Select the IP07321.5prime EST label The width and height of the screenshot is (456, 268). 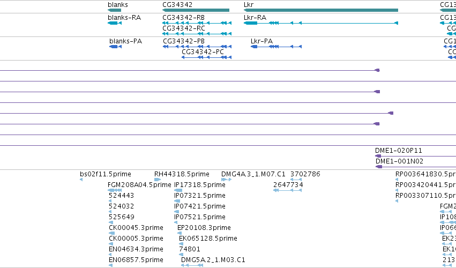click(200, 196)
